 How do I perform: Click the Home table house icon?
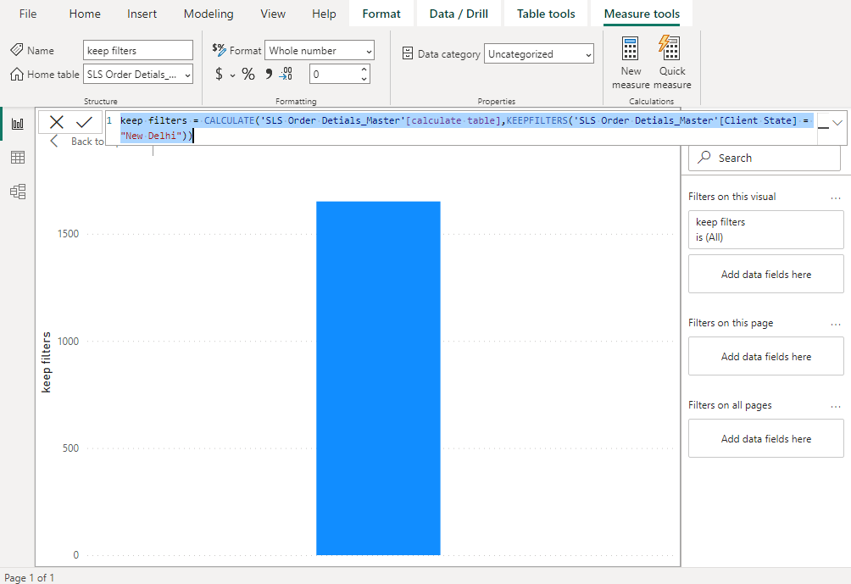pos(17,74)
